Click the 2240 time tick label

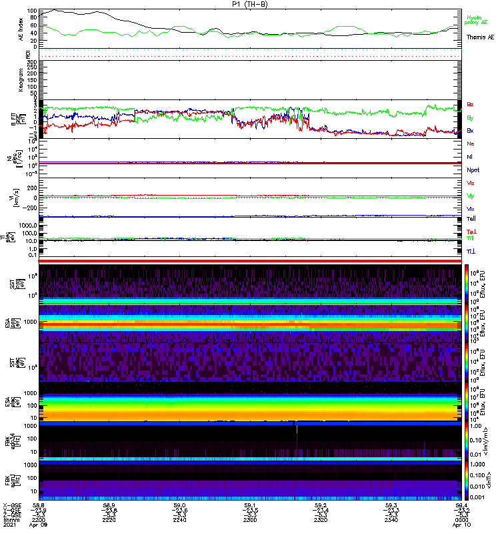179,520
